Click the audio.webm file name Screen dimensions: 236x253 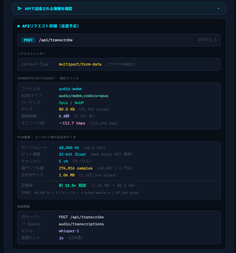tap(70, 89)
